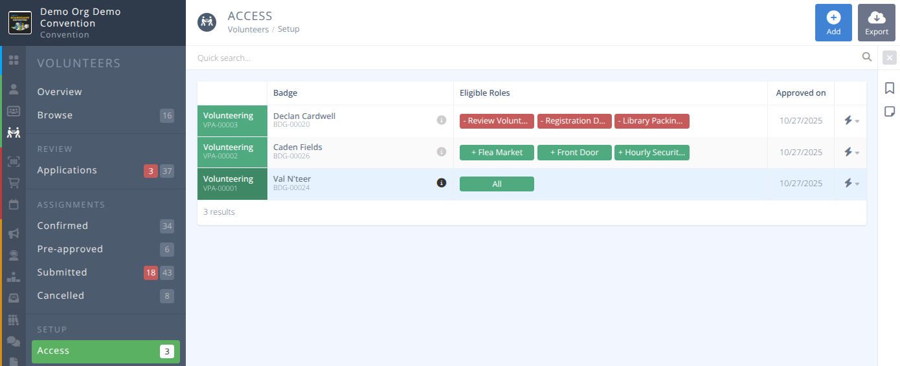This screenshot has width=900, height=366.
Task: Open the bookmark icon in right panel
Action: click(890, 88)
